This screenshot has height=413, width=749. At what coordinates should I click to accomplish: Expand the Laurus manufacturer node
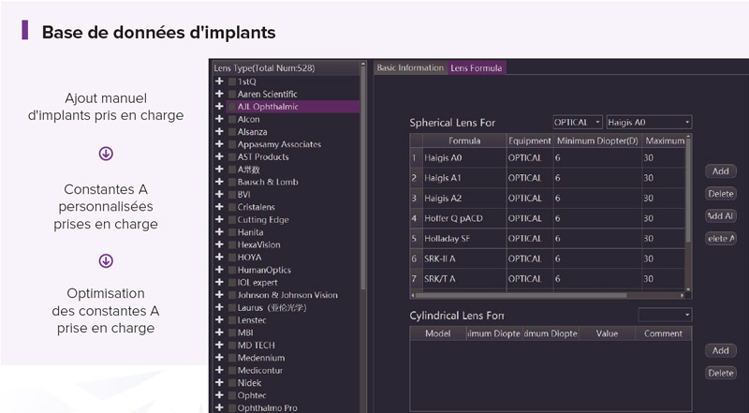click(x=219, y=307)
